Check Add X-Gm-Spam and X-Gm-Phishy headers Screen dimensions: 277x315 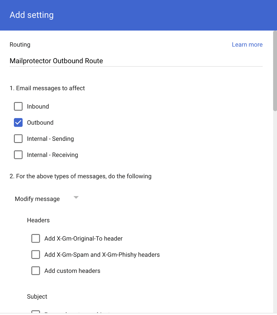pos(36,254)
